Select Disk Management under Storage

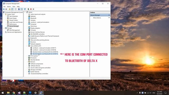15,30
